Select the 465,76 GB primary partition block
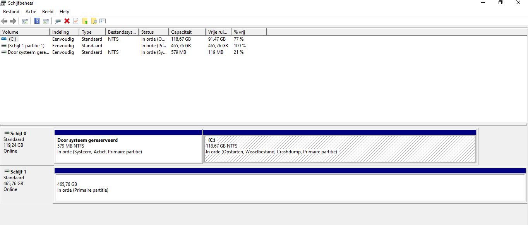The image size is (528, 225). (x=290, y=185)
